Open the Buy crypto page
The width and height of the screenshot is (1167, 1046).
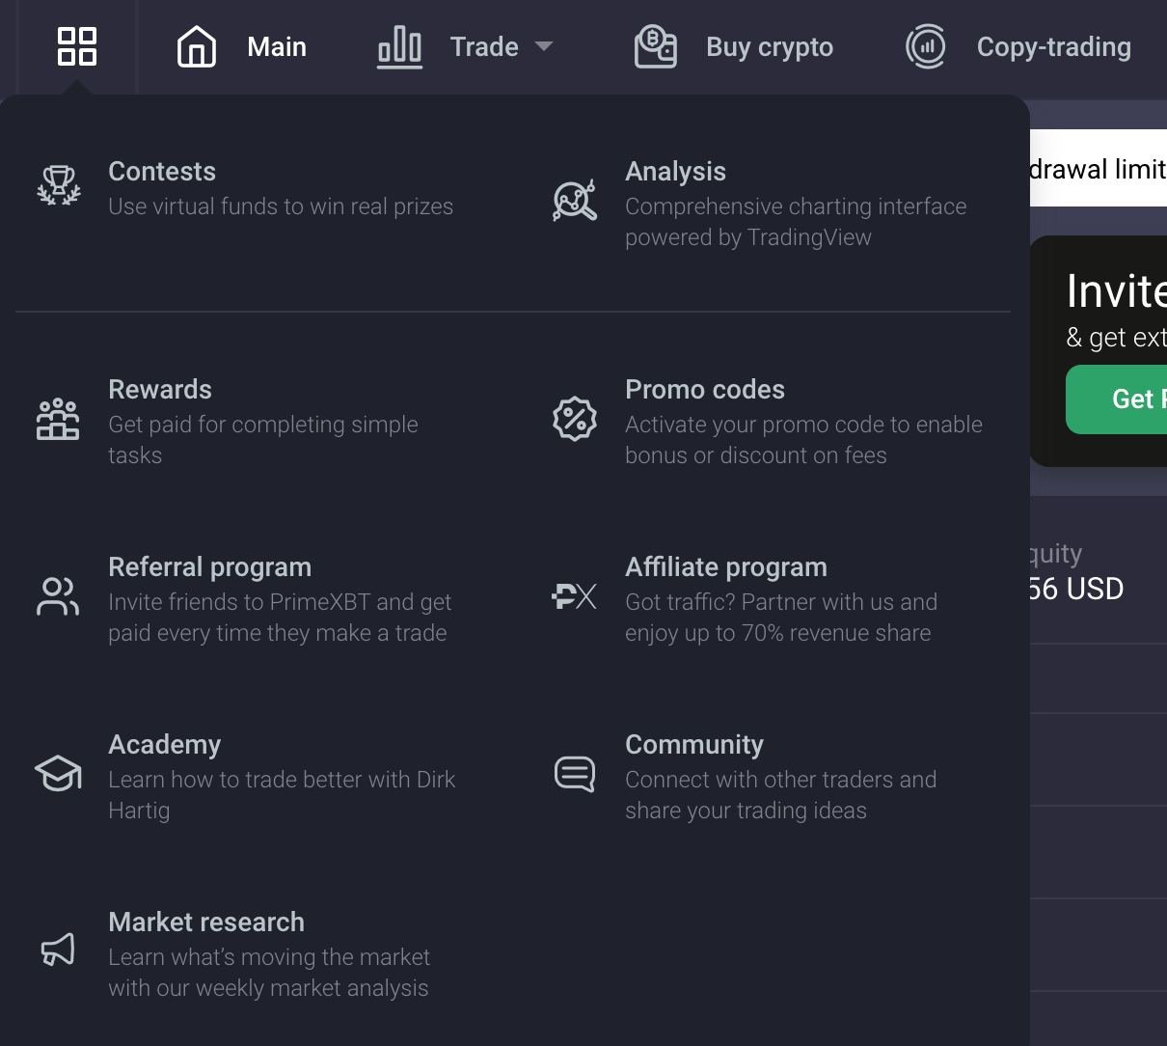point(769,46)
